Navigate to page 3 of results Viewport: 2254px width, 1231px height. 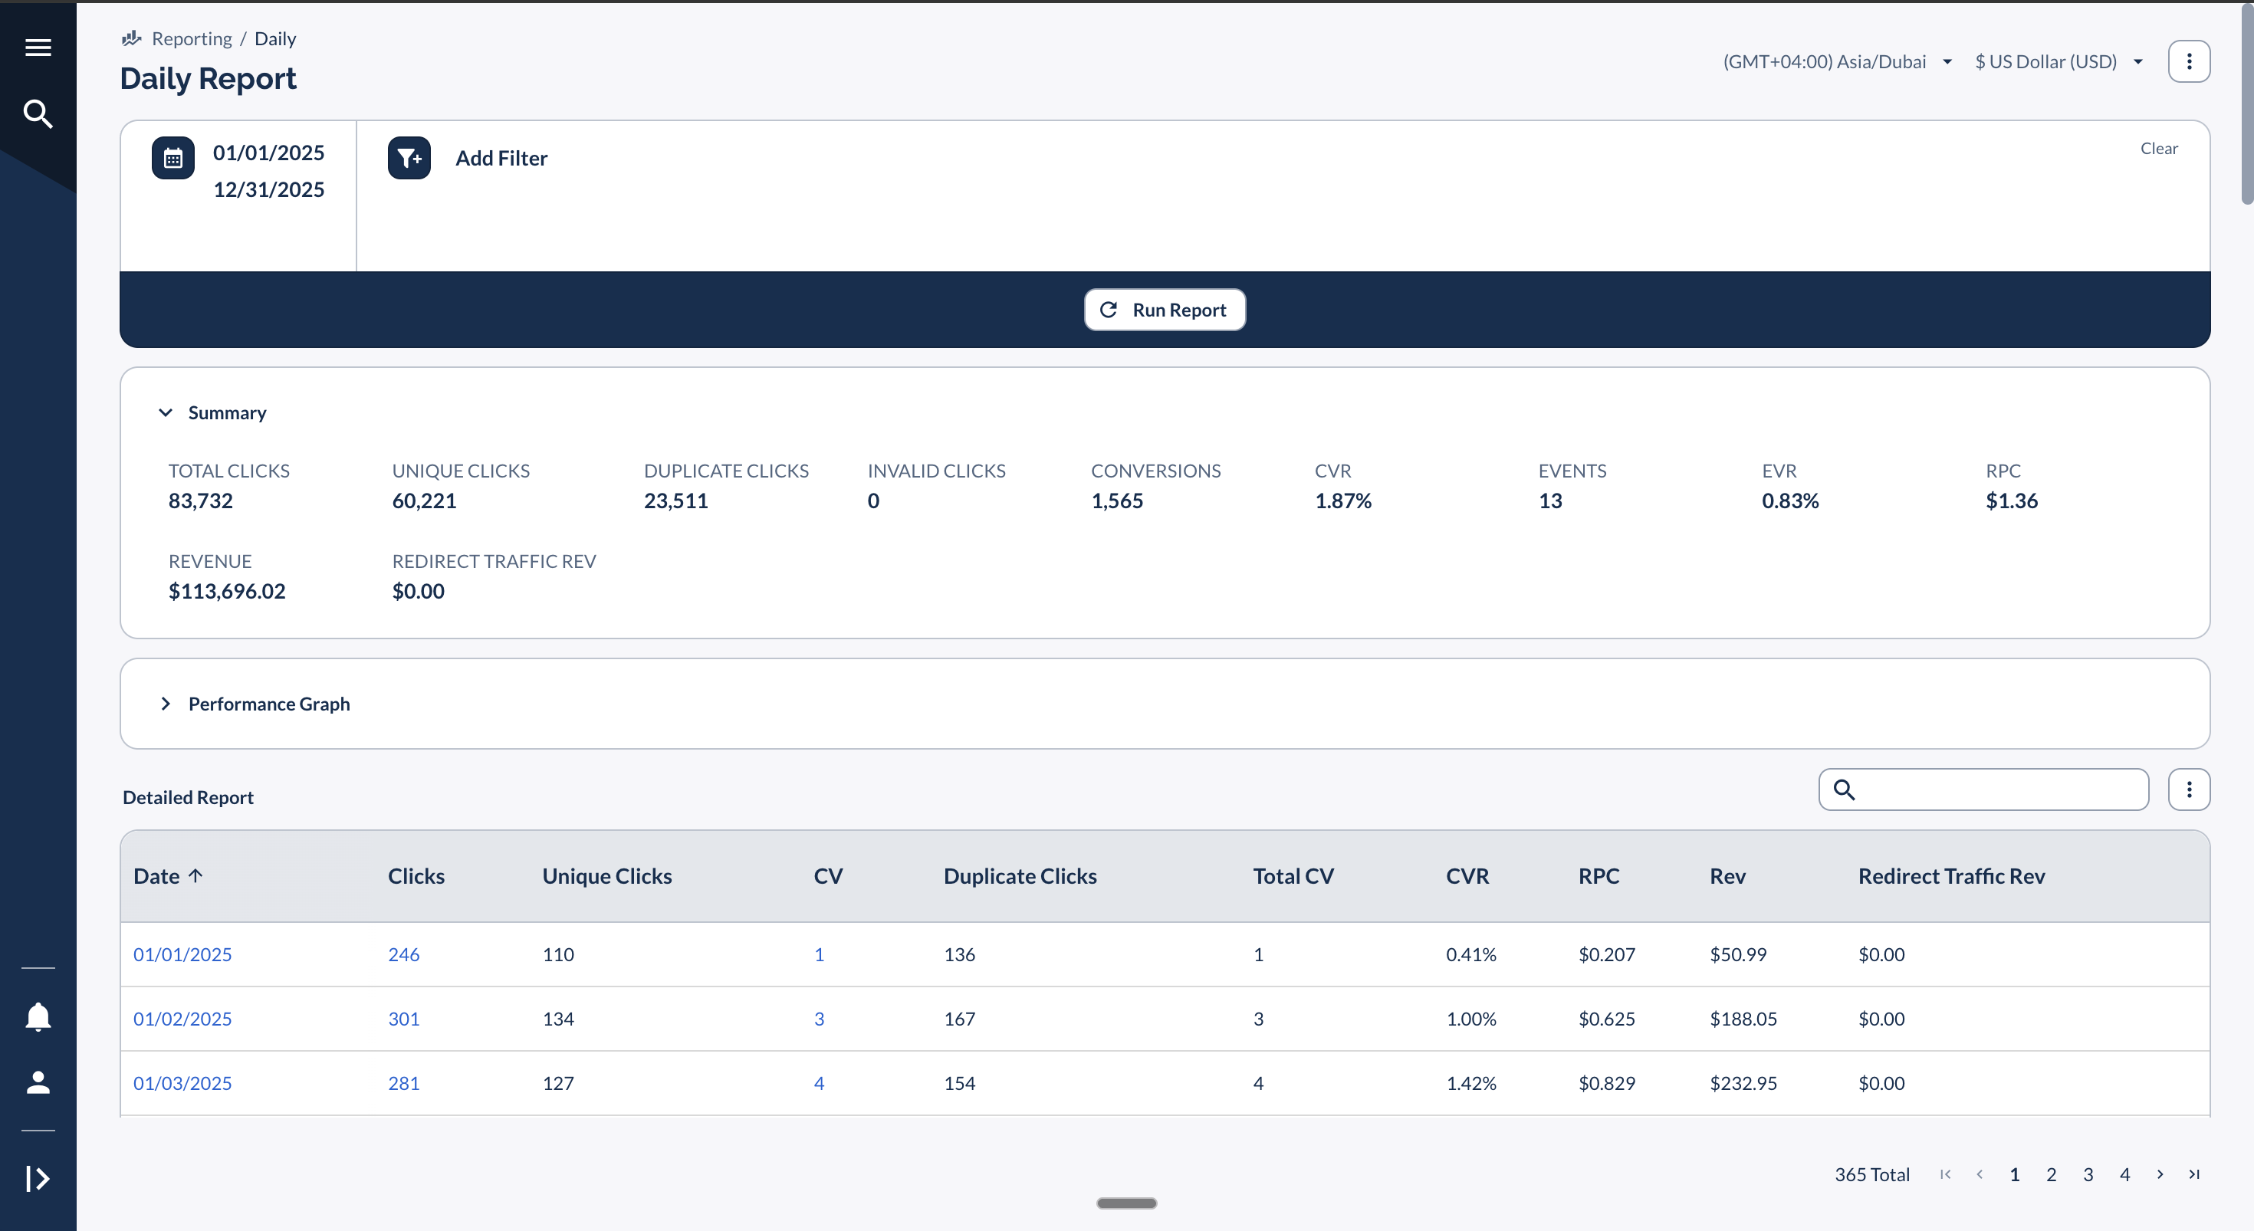[x=2088, y=1174]
